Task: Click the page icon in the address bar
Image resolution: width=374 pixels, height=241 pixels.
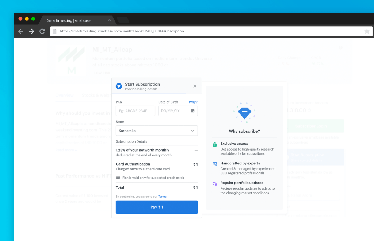Action: [54, 31]
